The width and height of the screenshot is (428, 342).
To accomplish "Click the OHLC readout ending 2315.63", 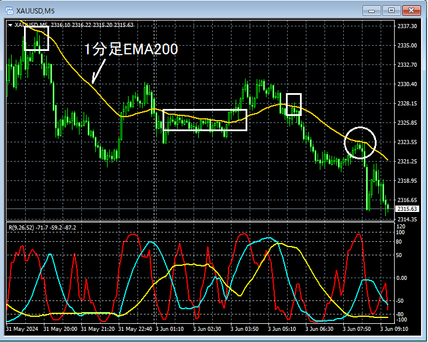I will (92, 25).
